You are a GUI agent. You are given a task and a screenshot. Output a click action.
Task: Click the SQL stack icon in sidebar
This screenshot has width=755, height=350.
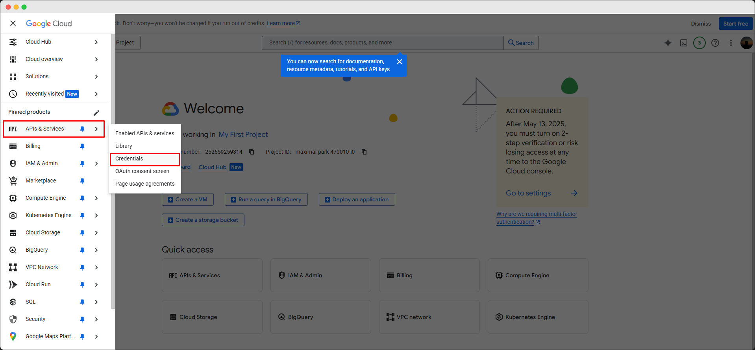[13, 302]
